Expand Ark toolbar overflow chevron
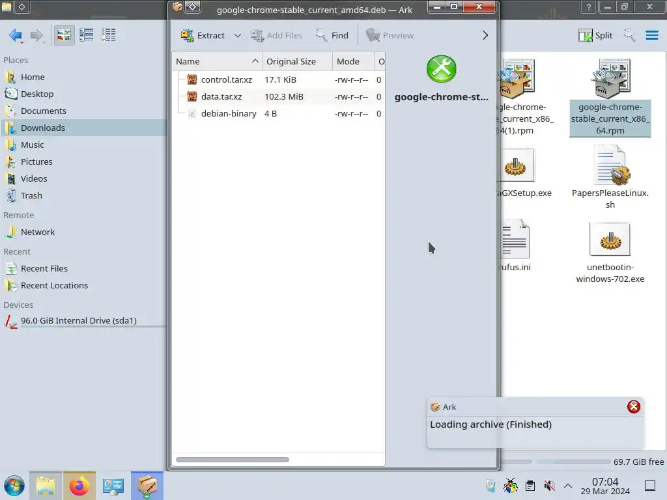Screen dimensions: 667x500 485,35
